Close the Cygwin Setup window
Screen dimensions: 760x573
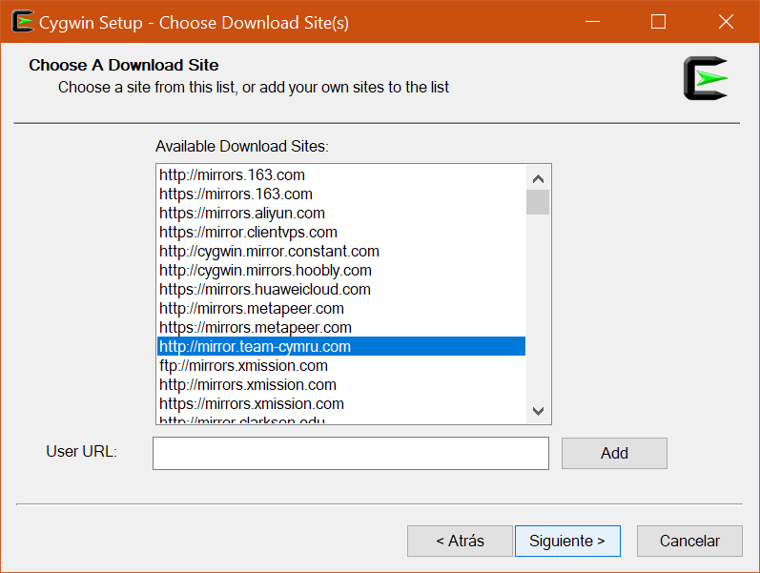726,22
